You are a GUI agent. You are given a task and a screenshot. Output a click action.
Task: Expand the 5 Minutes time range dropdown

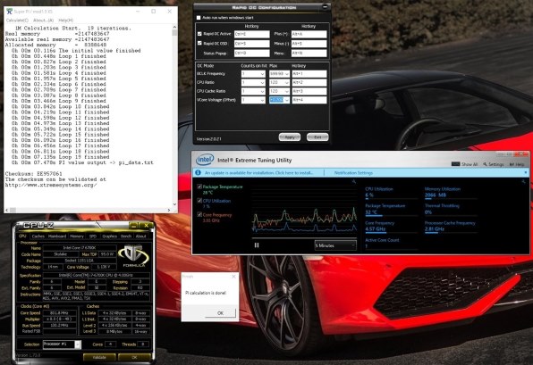[x=335, y=245]
